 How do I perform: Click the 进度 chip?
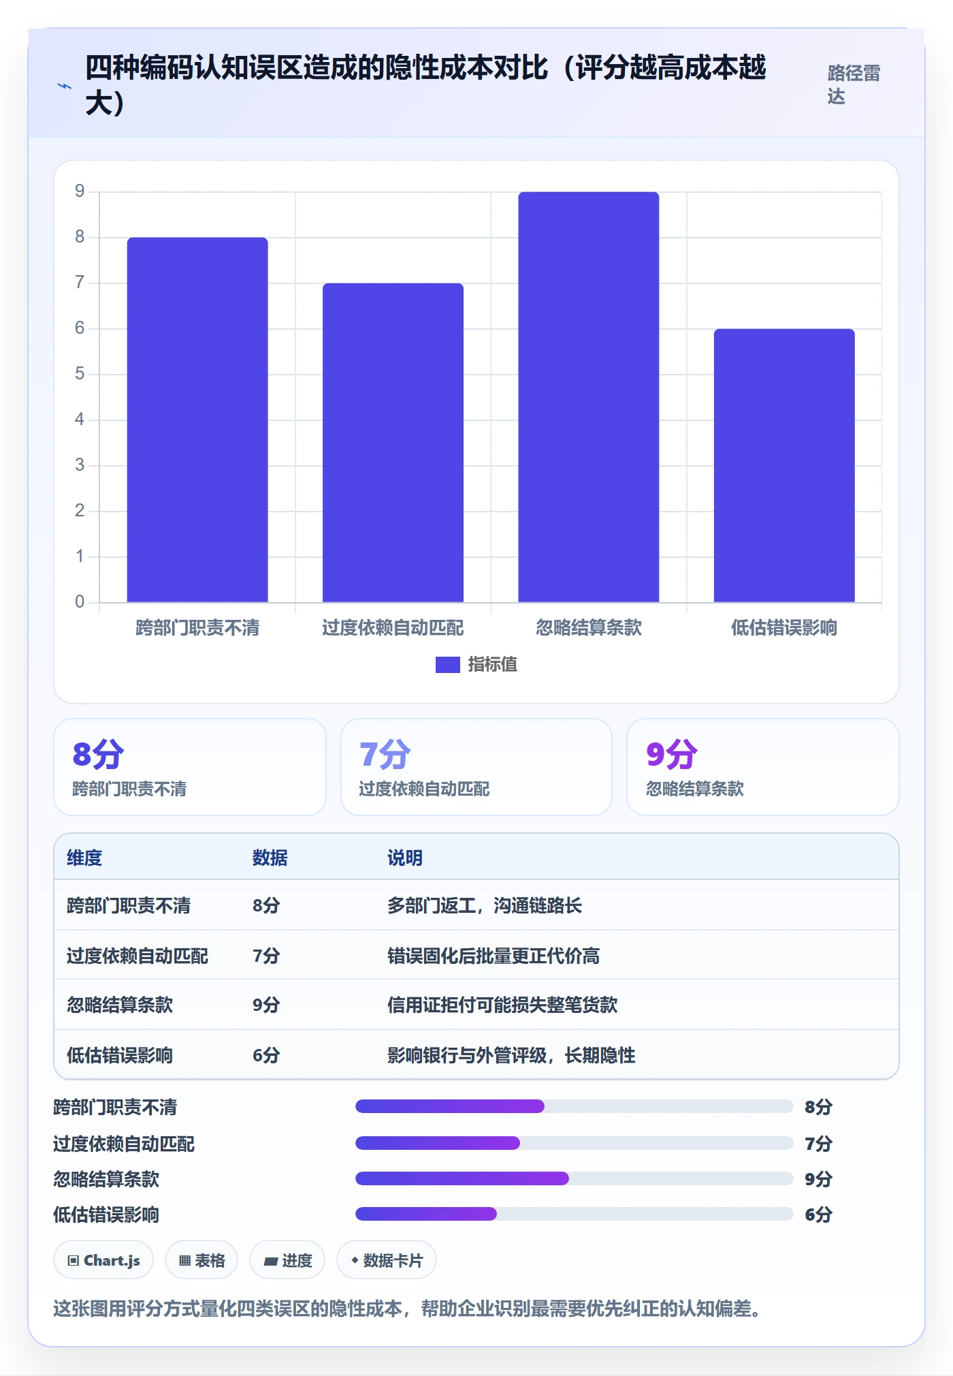(x=287, y=1260)
